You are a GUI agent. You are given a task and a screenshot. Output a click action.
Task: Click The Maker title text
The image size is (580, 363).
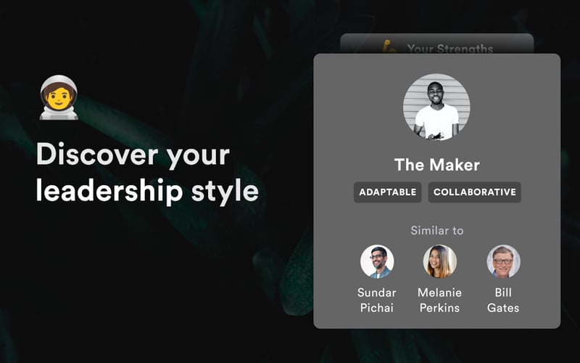[437, 165]
